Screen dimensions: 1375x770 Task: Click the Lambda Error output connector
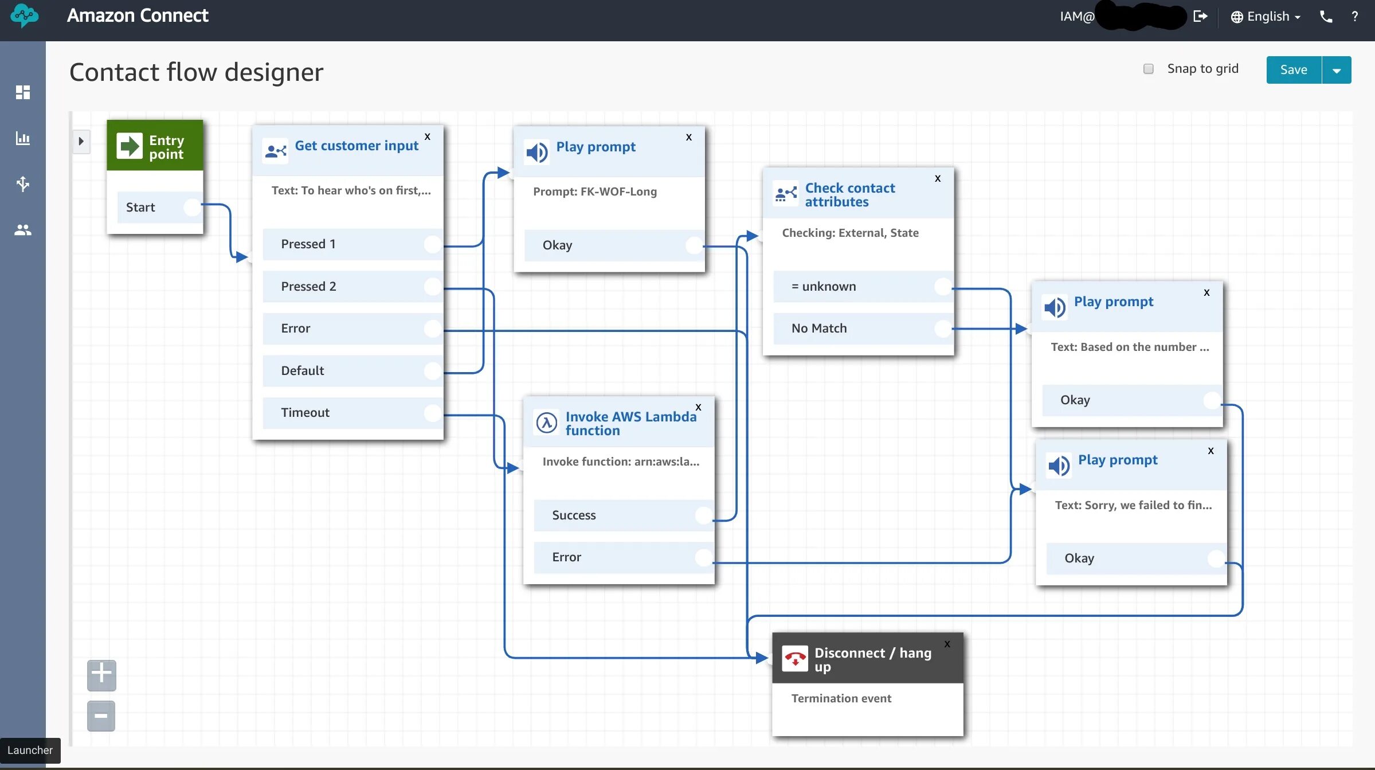703,557
